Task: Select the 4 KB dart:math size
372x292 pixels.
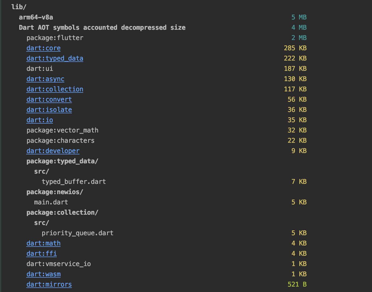Action: click(299, 243)
